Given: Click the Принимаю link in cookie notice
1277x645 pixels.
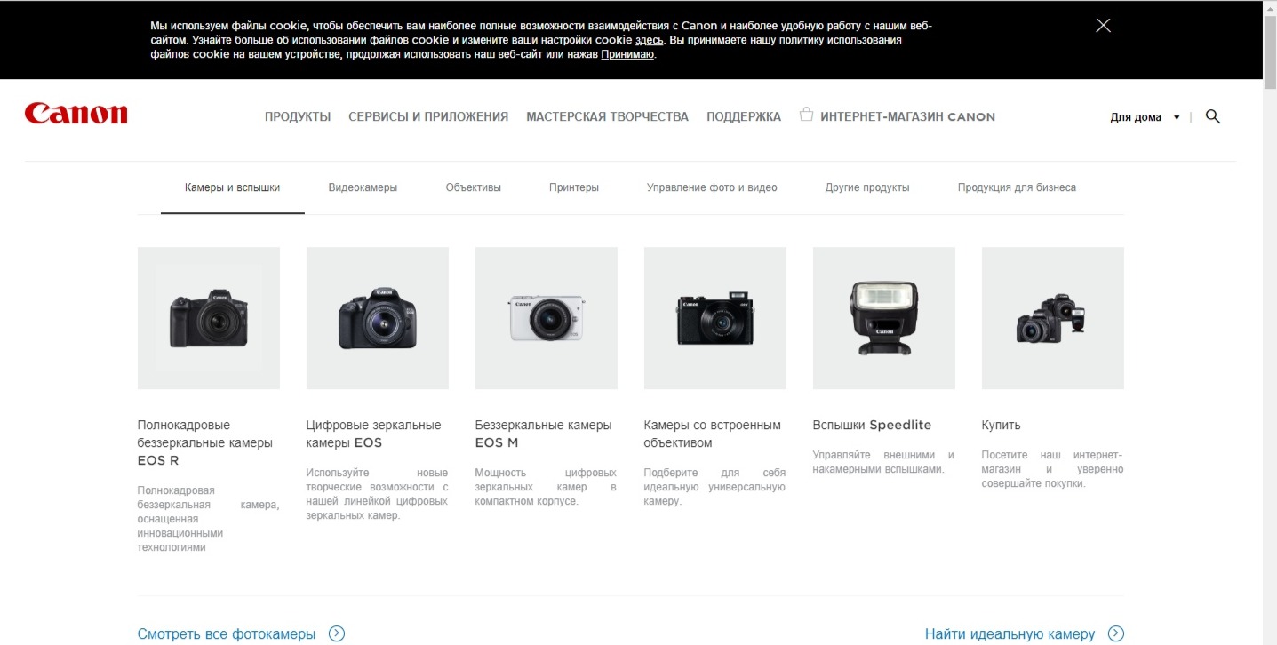Looking at the screenshot, I should pos(627,54).
